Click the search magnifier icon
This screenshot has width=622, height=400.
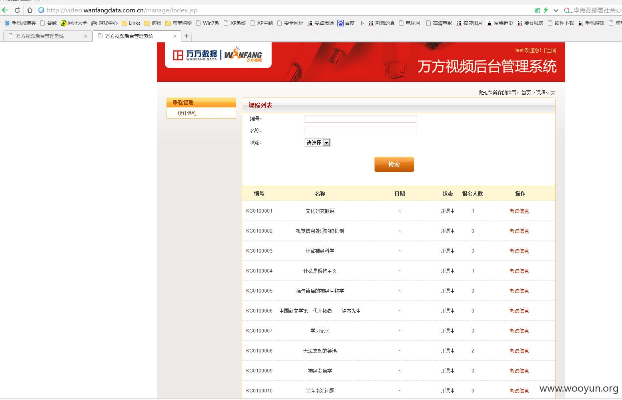pyautogui.click(x=567, y=10)
